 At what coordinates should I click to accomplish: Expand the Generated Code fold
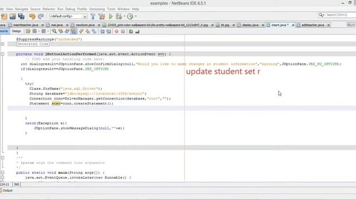coord(2,44)
